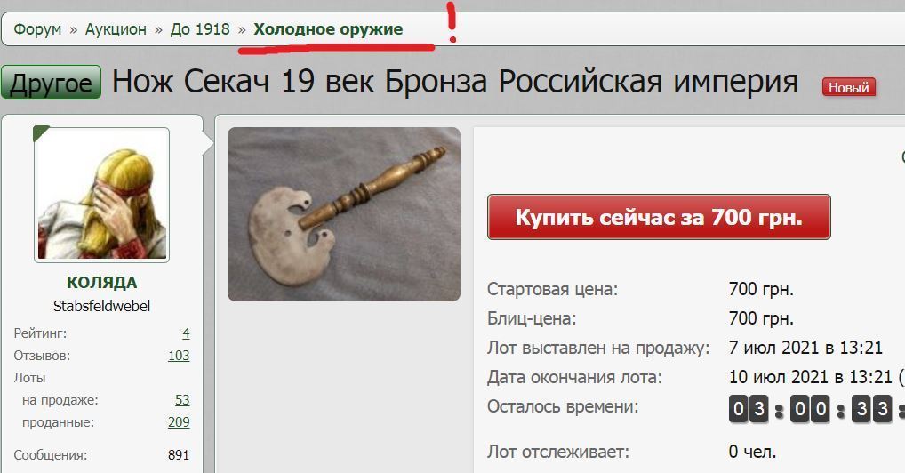Click the Stabsfeldwebel rank label
Image resolution: width=905 pixels, height=473 pixels.
[101, 306]
